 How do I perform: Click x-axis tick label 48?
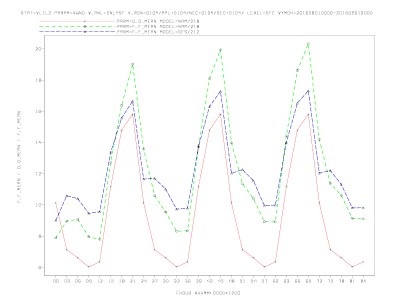pyautogui.click(x=231, y=281)
